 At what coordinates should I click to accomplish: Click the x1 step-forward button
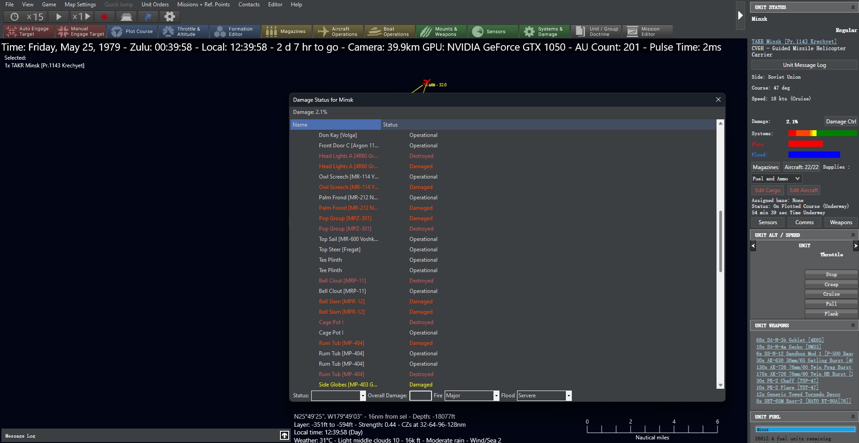point(81,17)
